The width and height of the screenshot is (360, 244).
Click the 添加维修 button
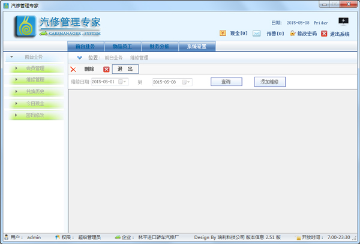click(x=270, y=82)
